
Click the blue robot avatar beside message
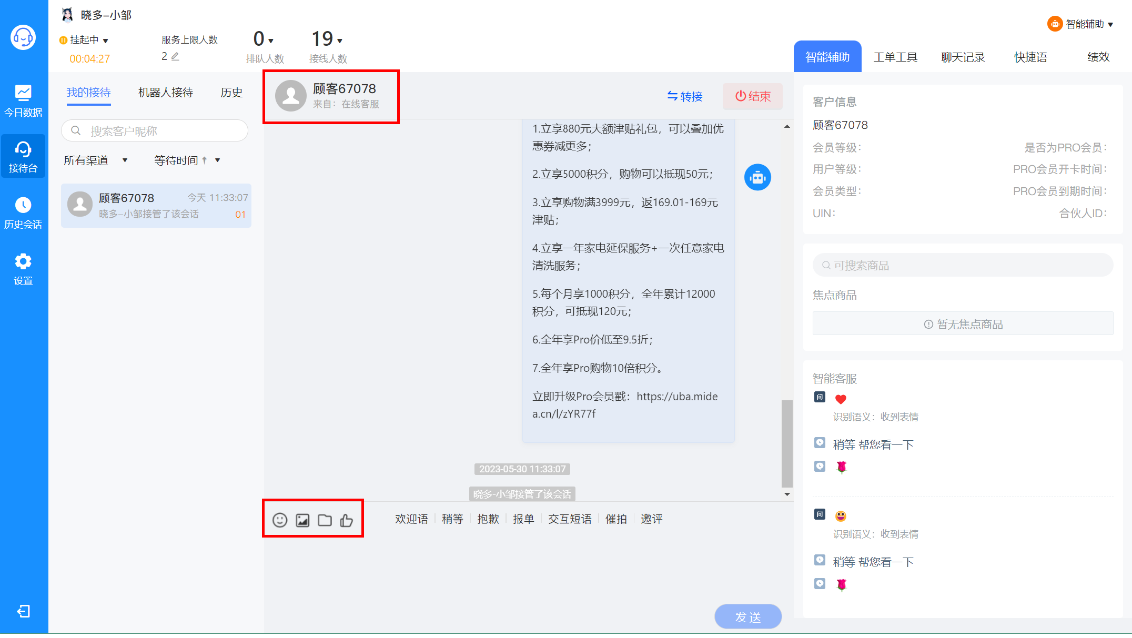[x=757, y=178]
